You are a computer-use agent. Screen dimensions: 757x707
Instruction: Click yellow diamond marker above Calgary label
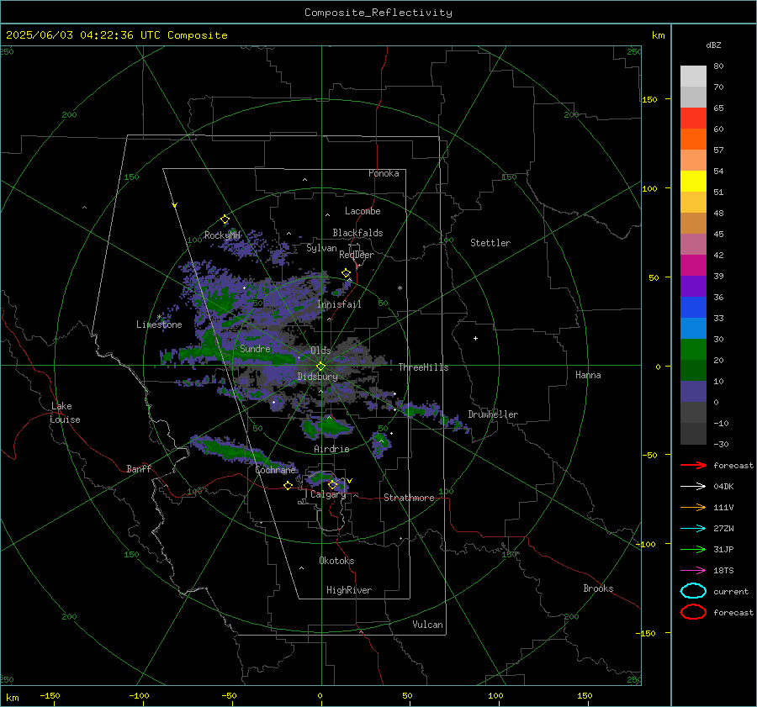coord(332,484)
